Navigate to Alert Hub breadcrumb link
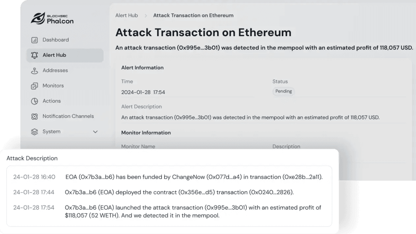Viewport: 416px width, 234px height. pyautogui.click(x=126, y=16)
